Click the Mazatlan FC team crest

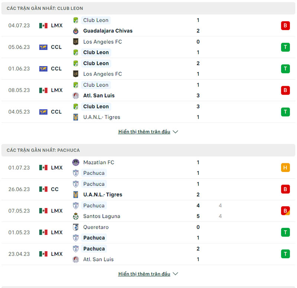point(76,162)
